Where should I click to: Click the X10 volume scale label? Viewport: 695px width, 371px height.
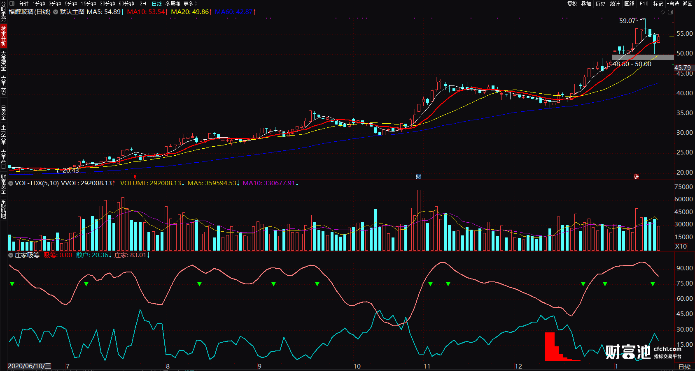click(x=681, y=247)
